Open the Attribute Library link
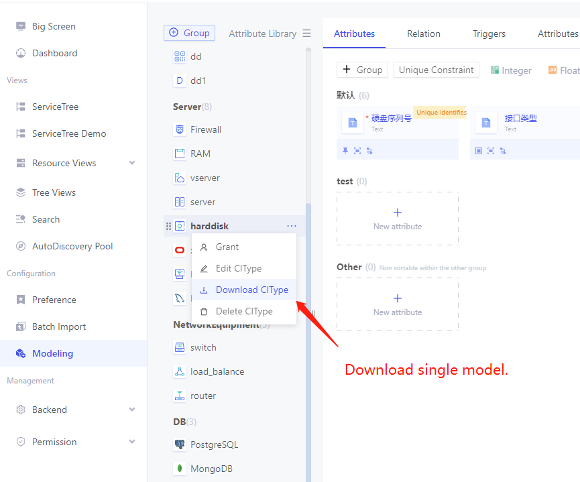 (x=263, y=34)
